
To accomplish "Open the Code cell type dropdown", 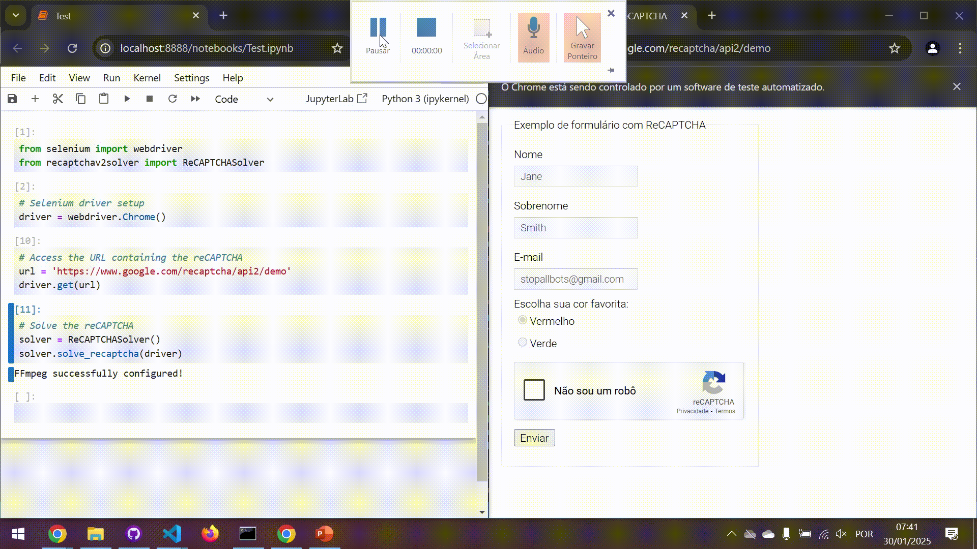I will (x=244, y=99).
